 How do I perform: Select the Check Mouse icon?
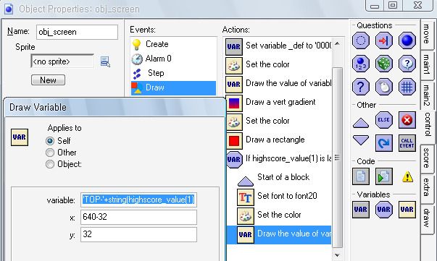[384, 87]
